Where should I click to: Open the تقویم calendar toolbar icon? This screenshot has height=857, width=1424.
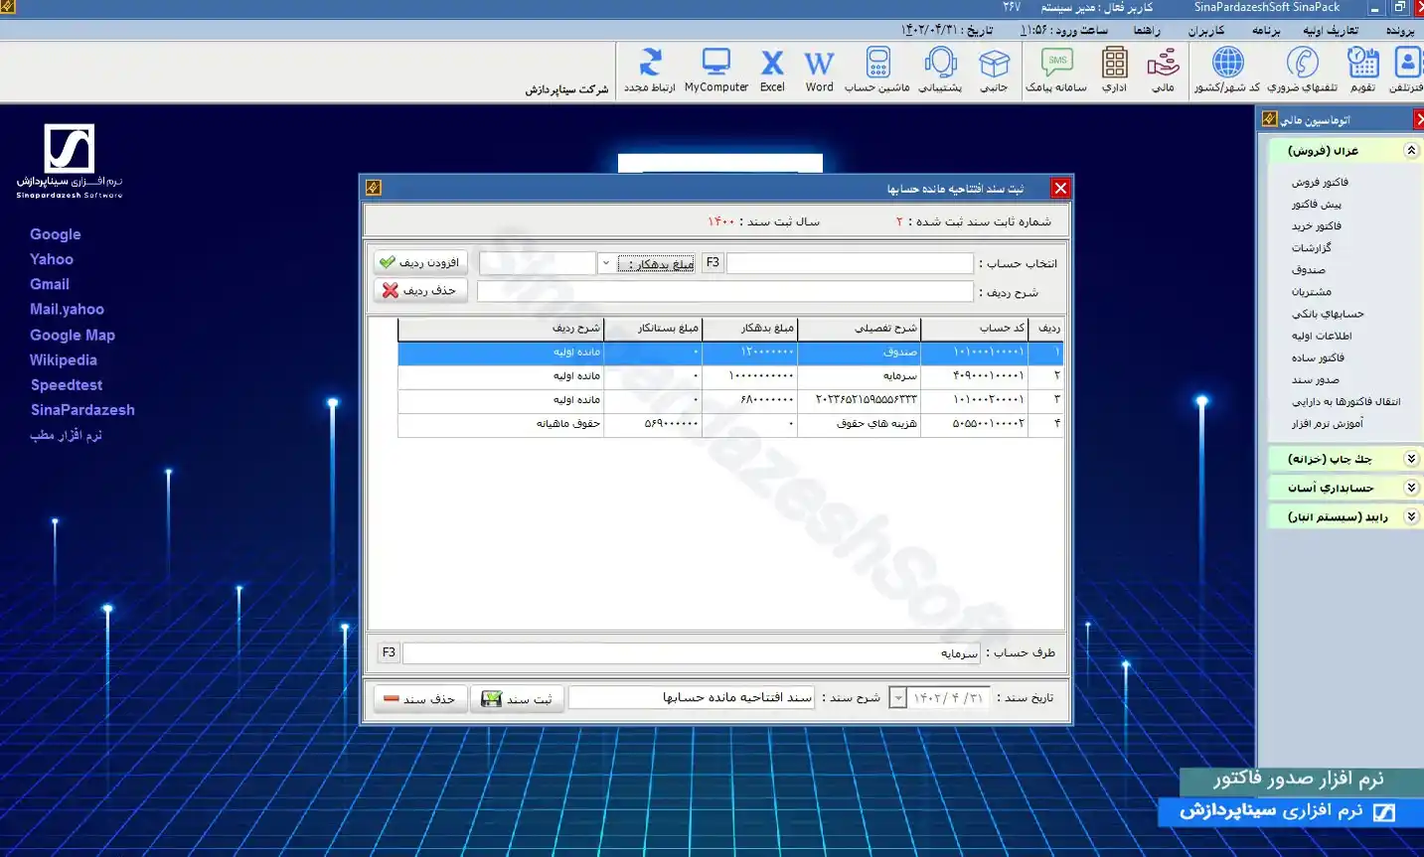coord(1362,70)
